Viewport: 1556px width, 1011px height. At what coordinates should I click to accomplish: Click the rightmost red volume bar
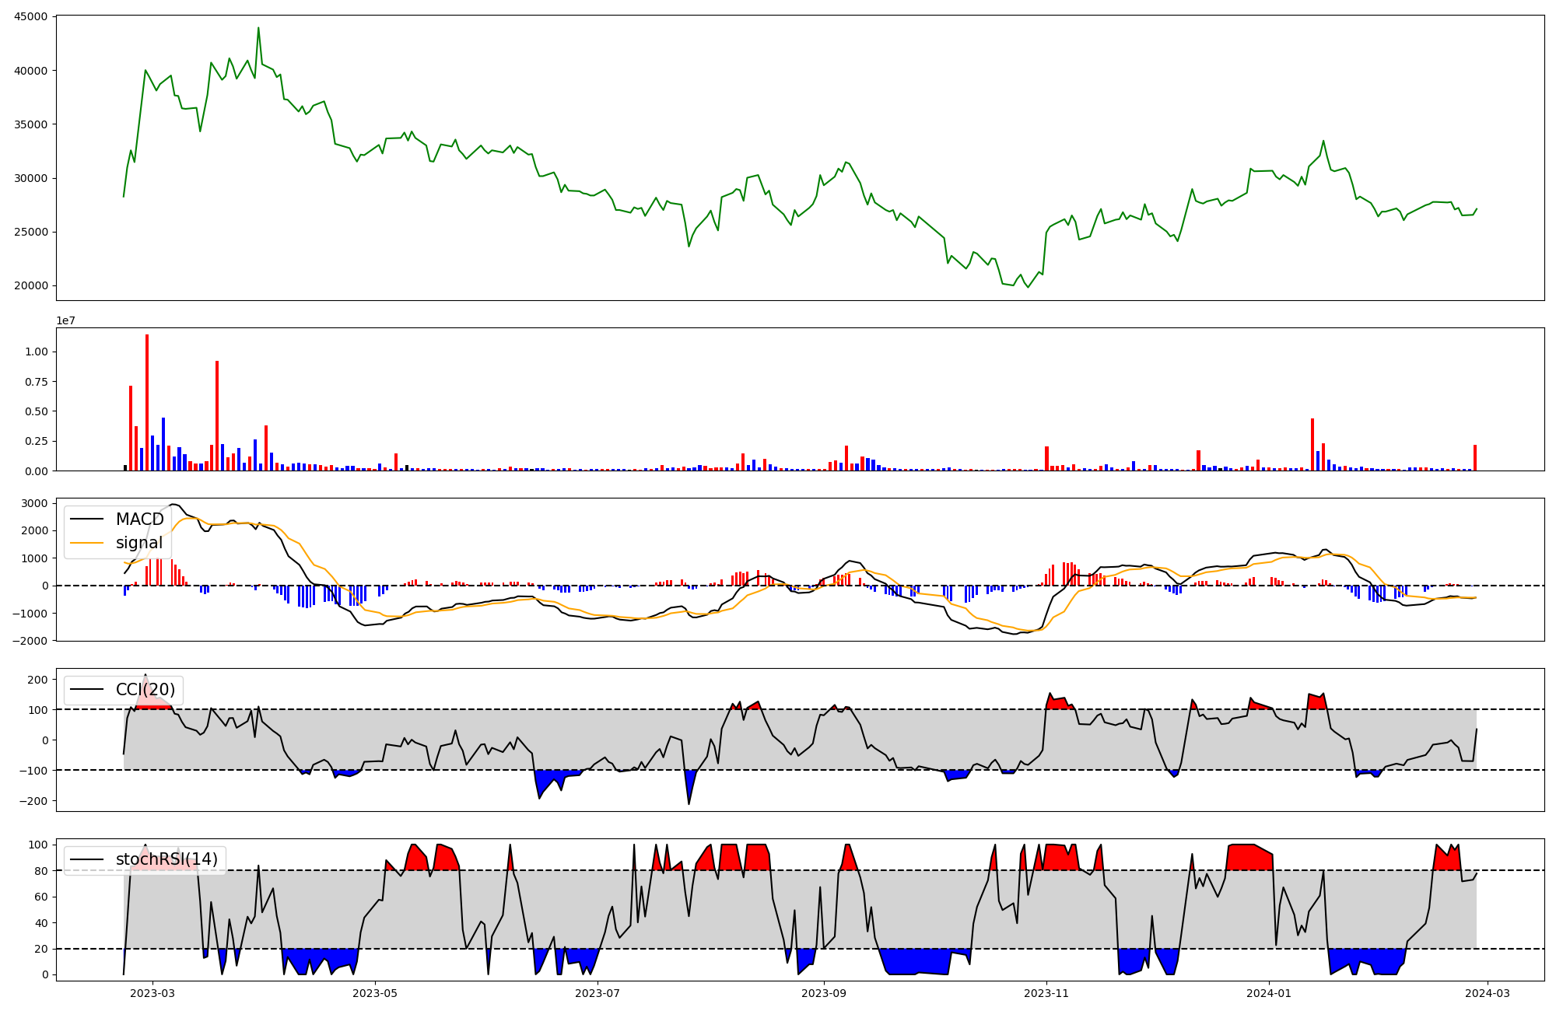[1475, 458]
